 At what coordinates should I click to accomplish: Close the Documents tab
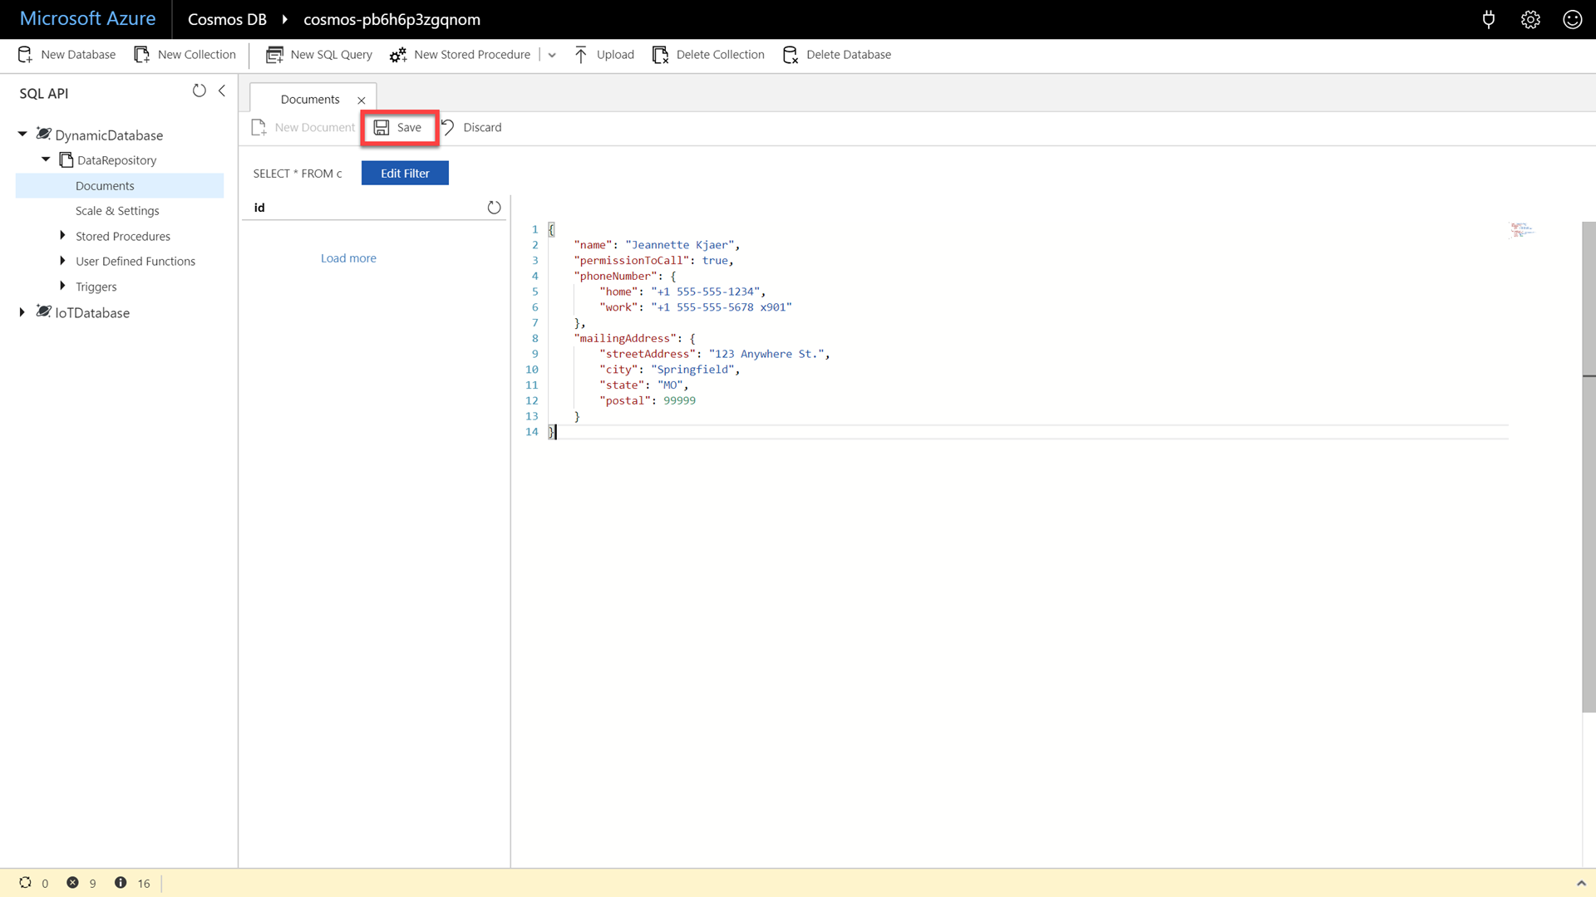point(362,100)
